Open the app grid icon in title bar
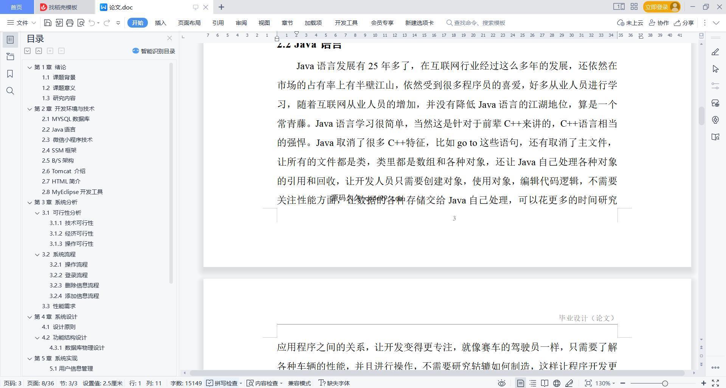The image size is (726, 388). (634, 7)
